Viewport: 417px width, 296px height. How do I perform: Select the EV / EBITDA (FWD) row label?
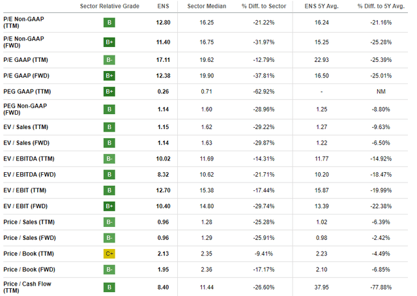coord(29,175)
